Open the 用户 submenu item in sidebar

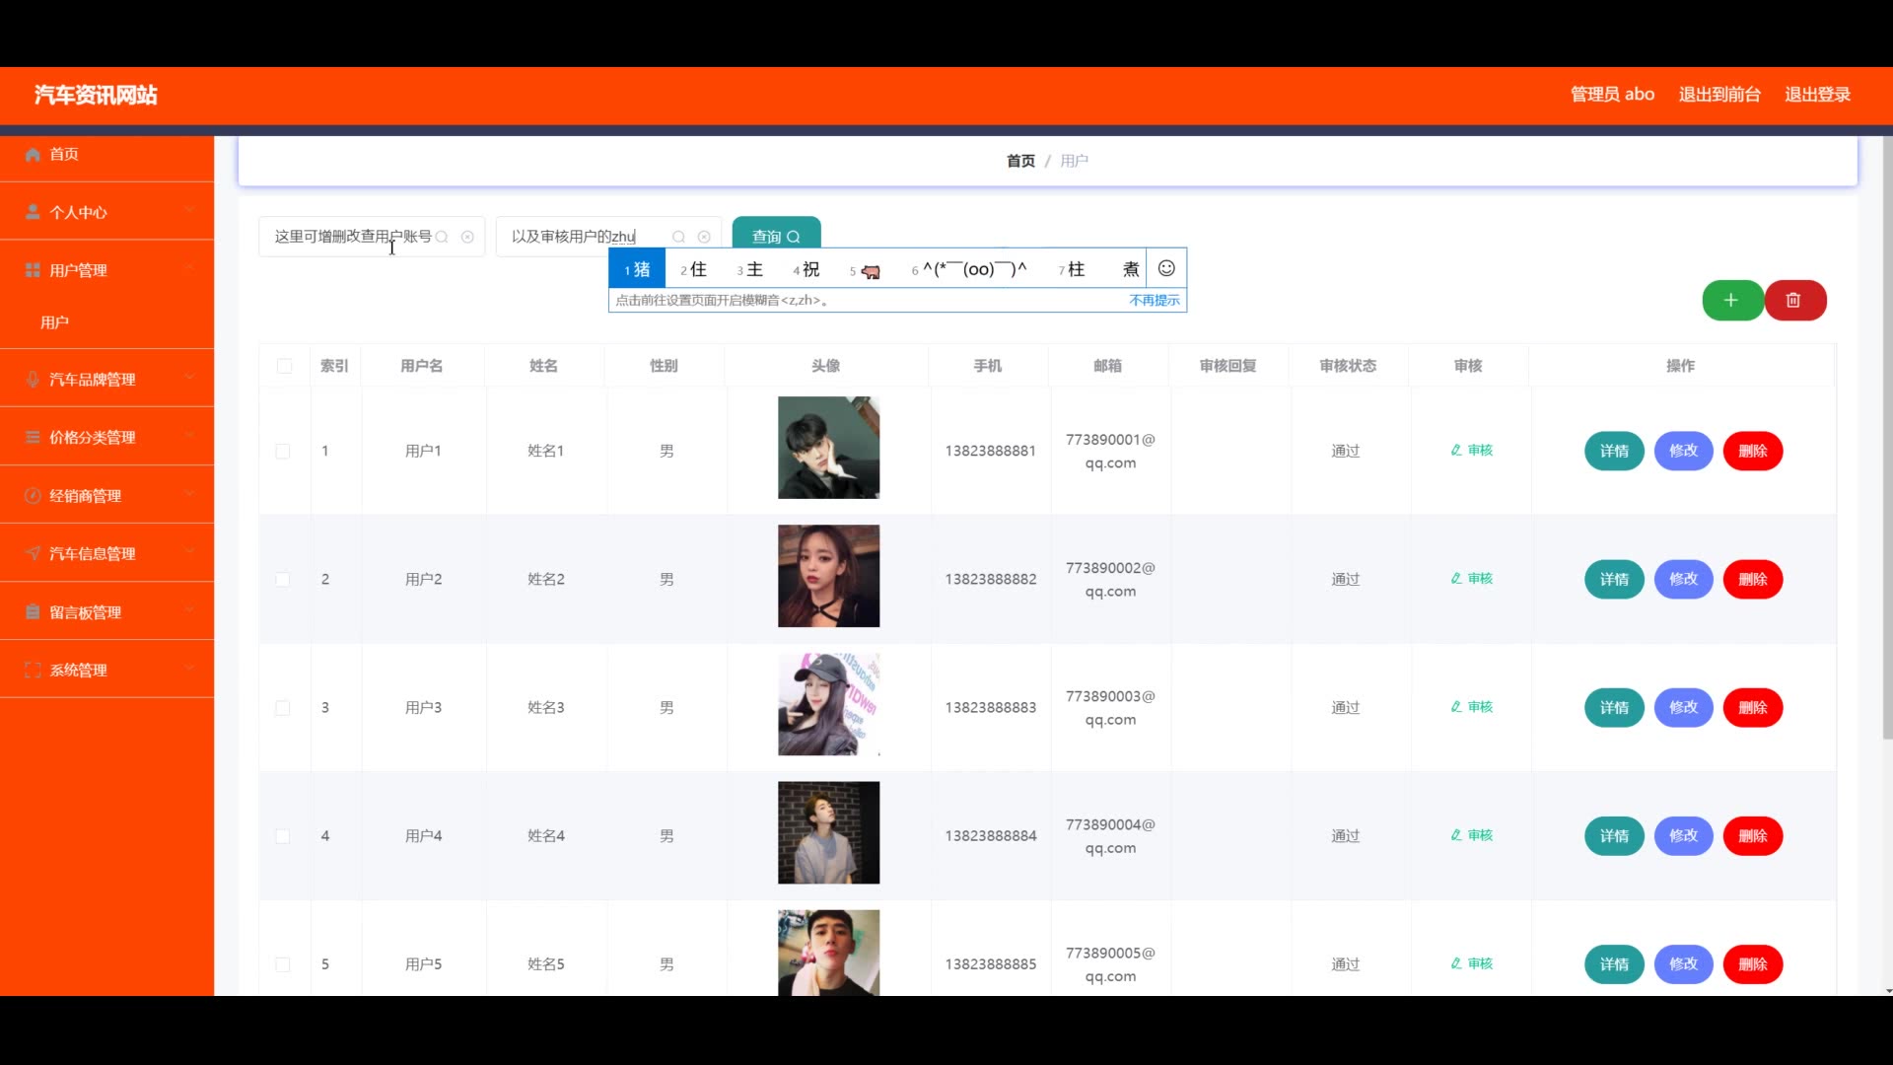[55, 322]
